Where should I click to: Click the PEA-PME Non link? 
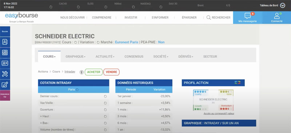[161, 42]
